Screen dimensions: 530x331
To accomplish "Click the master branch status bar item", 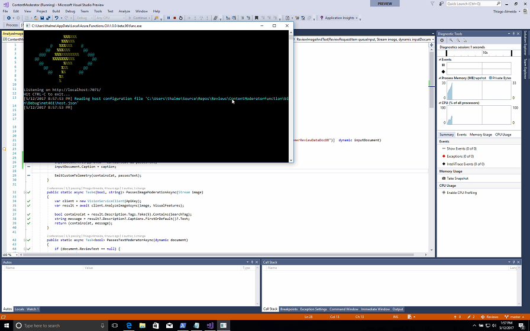I will pyautogui.click(x=513, y=317).
